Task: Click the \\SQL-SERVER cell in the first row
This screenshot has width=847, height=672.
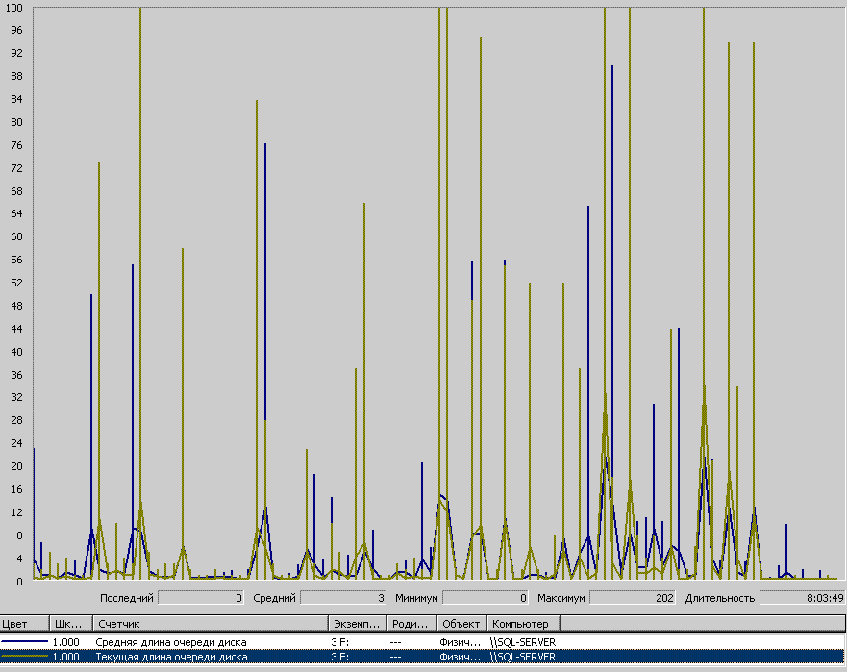Action: coord(522,641)
